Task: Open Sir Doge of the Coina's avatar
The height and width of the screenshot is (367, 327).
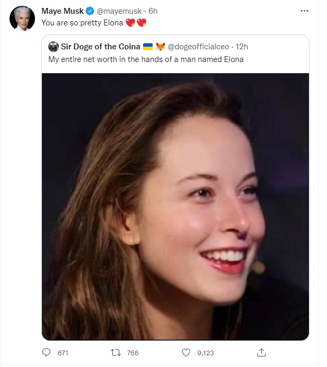Action: 54,47
